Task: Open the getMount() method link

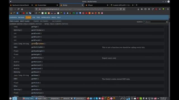Action: [x=36, y=72]
